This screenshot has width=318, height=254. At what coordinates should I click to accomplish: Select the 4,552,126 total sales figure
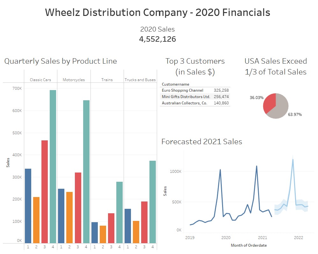(x=157, y=39)
